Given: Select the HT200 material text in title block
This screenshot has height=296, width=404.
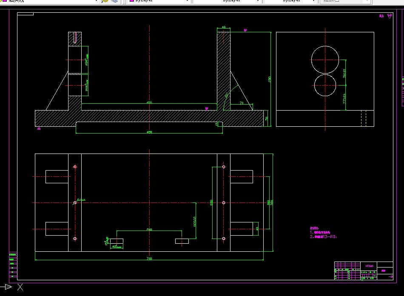Looking at the screenshot, I should [369, 266].
